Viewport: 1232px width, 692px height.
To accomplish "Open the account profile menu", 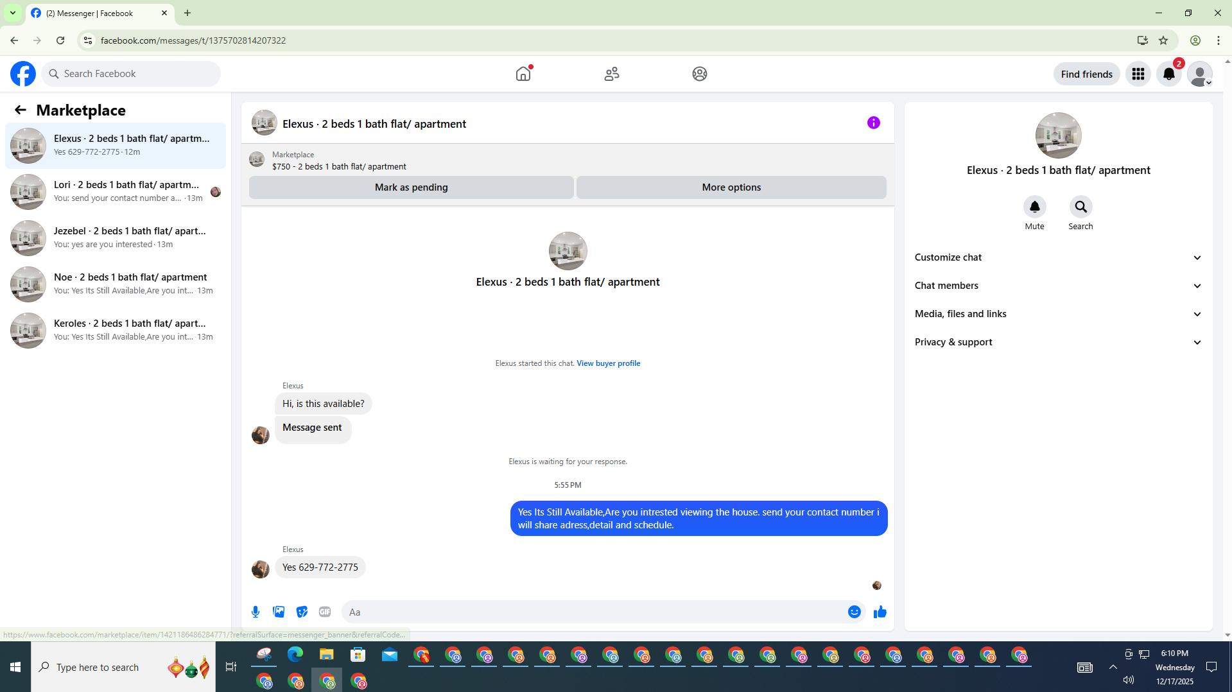I will coord(1200,74).
